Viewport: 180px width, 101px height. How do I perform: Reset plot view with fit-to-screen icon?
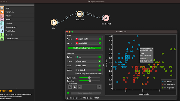(x=99, y=87)
